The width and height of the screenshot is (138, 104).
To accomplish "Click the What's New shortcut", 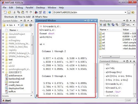I will [x=40, y=17].
